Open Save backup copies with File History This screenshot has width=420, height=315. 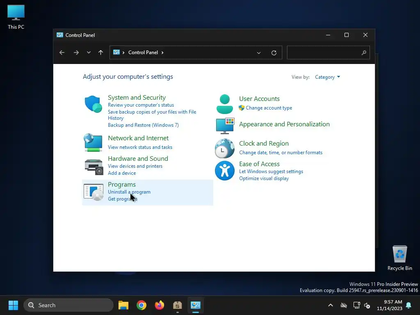152,115
